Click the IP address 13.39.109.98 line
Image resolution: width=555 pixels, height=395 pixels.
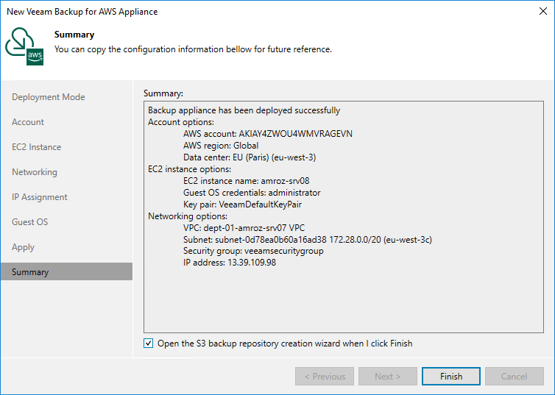pos(230,263)
